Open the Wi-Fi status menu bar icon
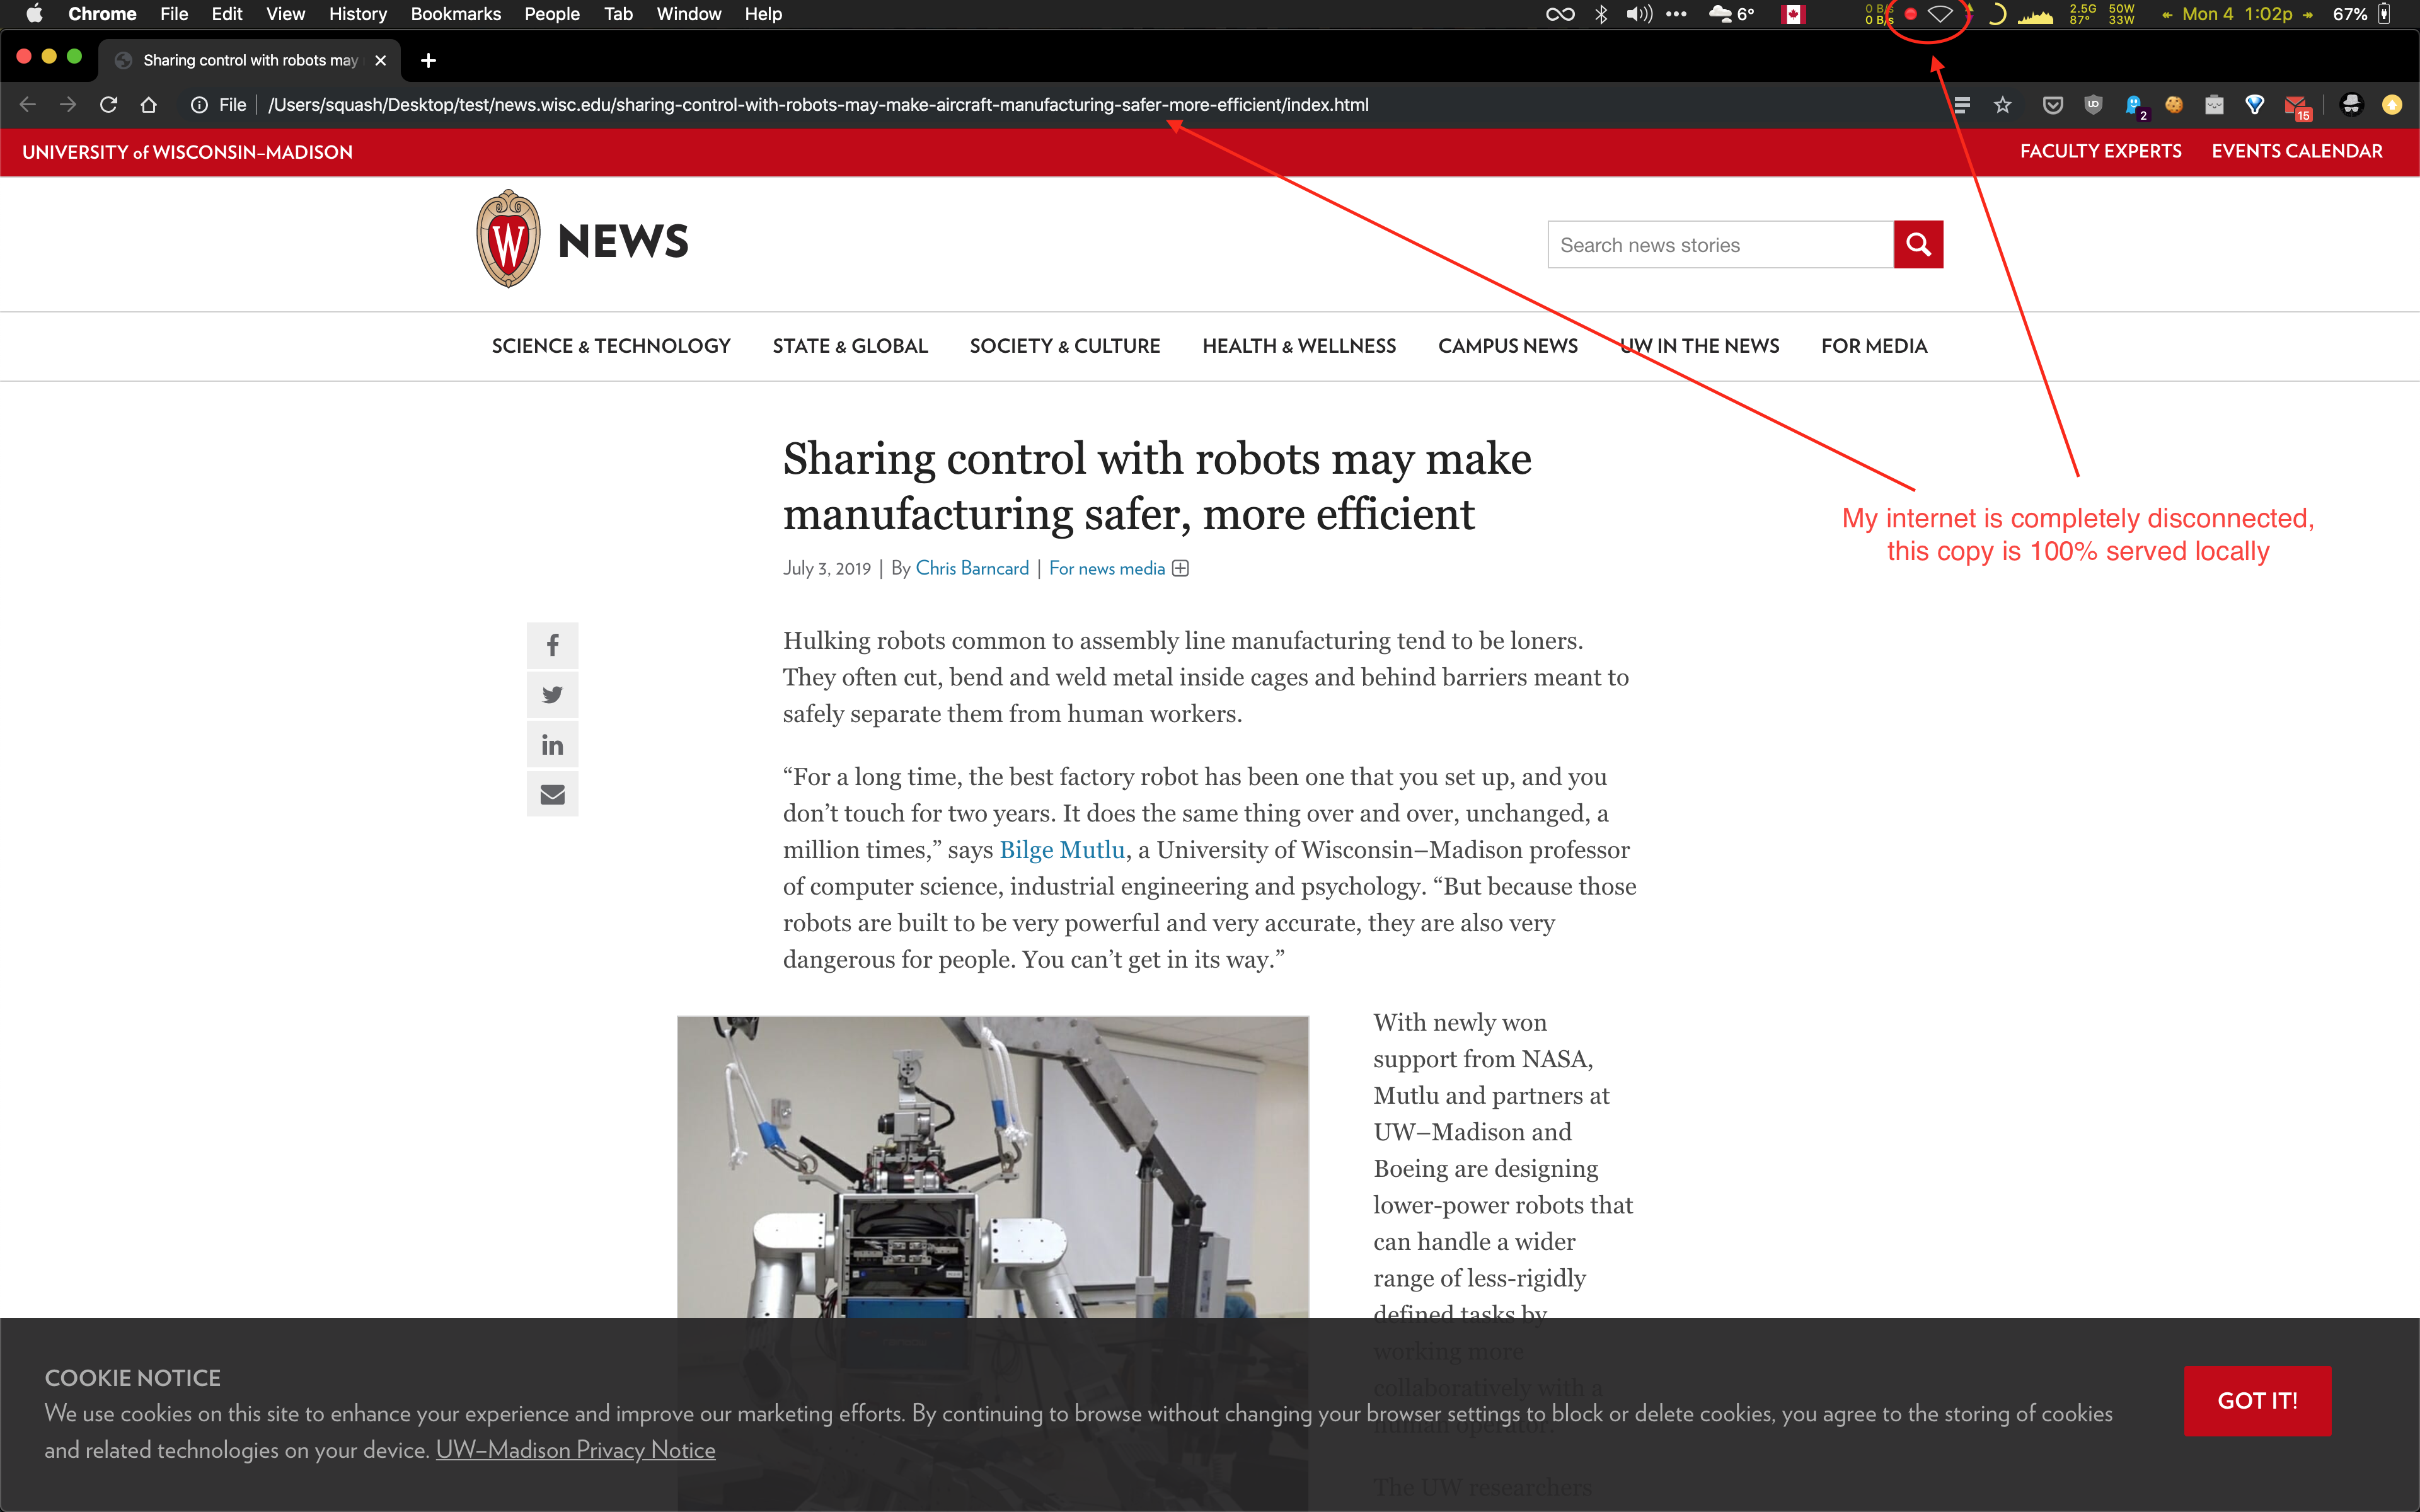Viewport: 2420px width, 1512px height. [x=1940, y=14]
